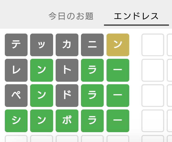The width and height of the screenshot is (172, 142).
Task: Click the green シ tile
Action: 16,121
